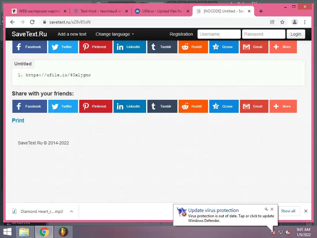Switch to the Text-Host tab
The width and height of the screenshot is (317, 238).
click(101, 11)
